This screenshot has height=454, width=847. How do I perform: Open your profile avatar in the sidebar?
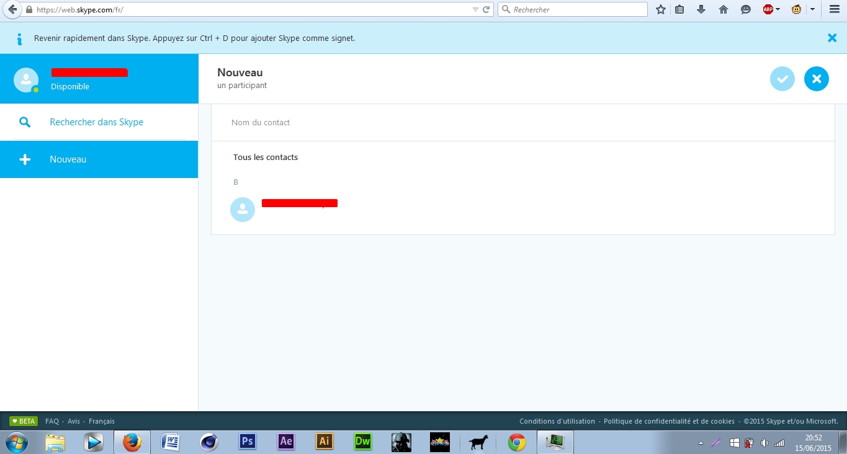[x=26, y=79]
